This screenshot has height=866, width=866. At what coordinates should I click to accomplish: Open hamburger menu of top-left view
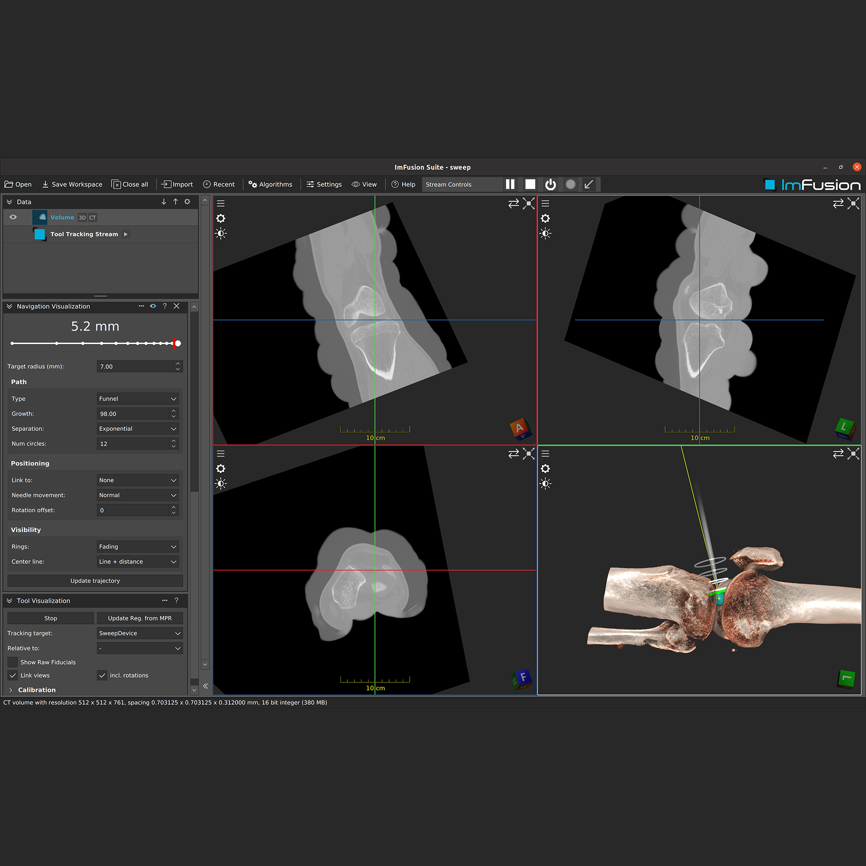221,204
